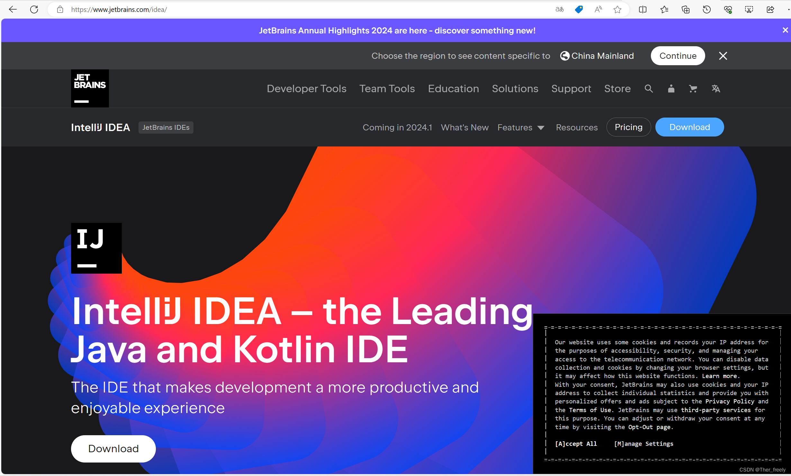The width and height of the screenshot is (791, 476).
Task: Click the account profile icon
Action: click(x=671, y=89)
